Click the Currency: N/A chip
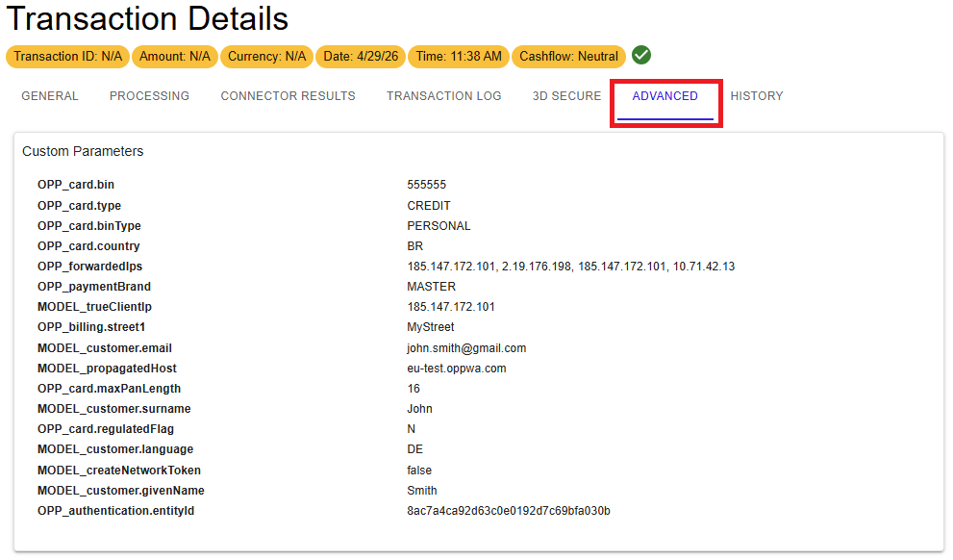Screen dimensions: 953x560 point(266,57)
